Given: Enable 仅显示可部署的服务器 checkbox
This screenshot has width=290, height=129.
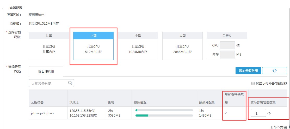Looking at the screenshot, I should [253, 83].
